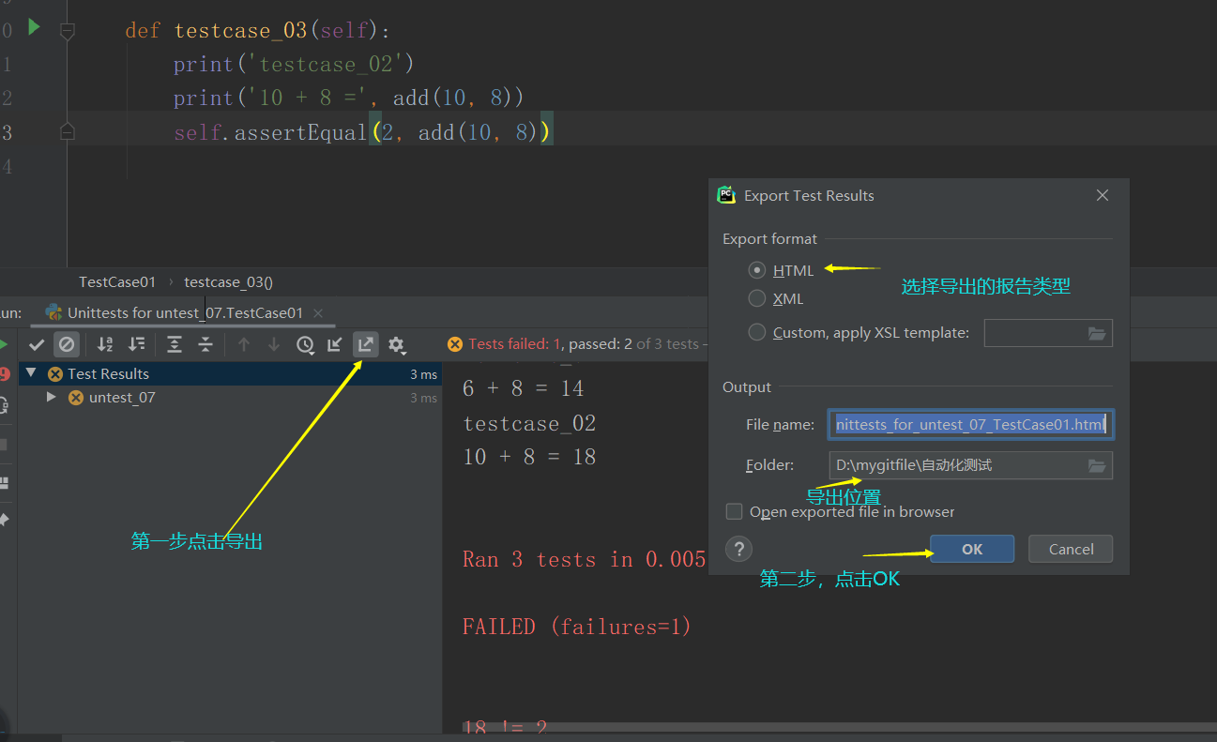Click def testcase_03 code line

[x=257, y=31]
